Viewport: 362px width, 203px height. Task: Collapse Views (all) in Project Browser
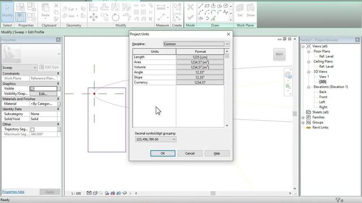303,46
